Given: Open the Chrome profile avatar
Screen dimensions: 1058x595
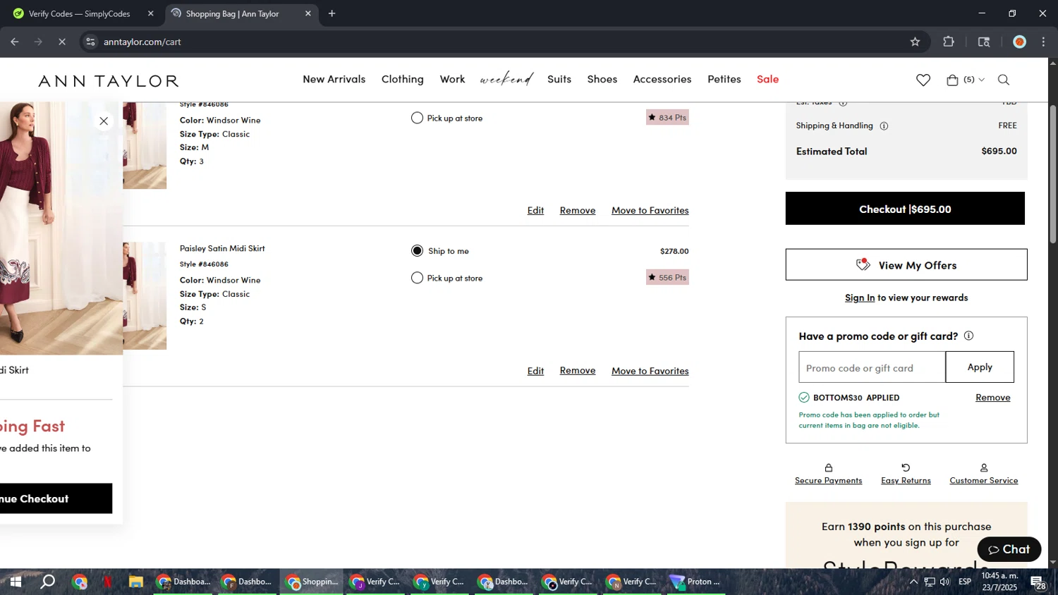Looking at the screenshot, I should pyautogui.click(x=1019, y=42).
